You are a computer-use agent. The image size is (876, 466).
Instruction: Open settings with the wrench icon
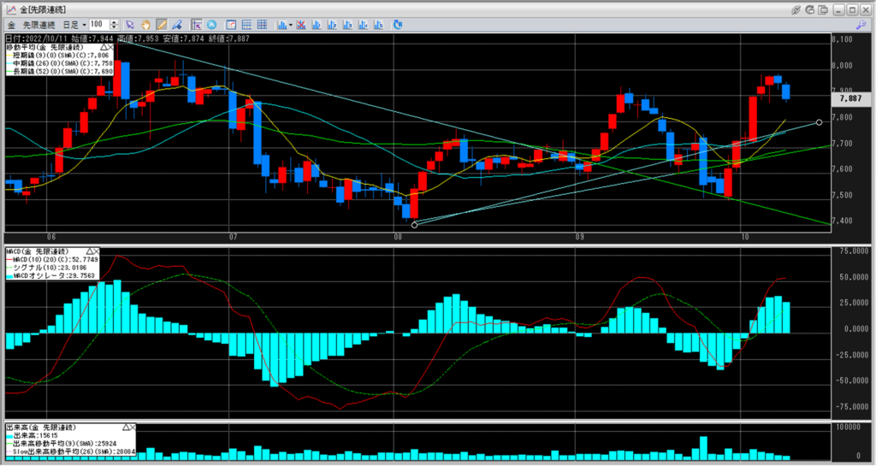[x=861, y=25]
